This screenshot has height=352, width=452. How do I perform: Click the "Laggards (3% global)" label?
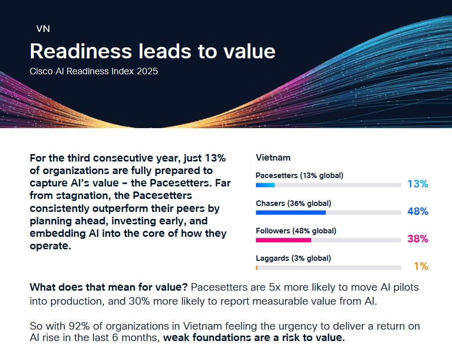[x=293, y=258]
